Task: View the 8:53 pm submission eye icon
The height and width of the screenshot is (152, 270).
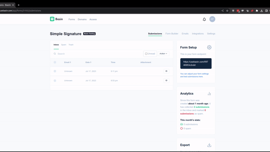Action: coord(166,80)
